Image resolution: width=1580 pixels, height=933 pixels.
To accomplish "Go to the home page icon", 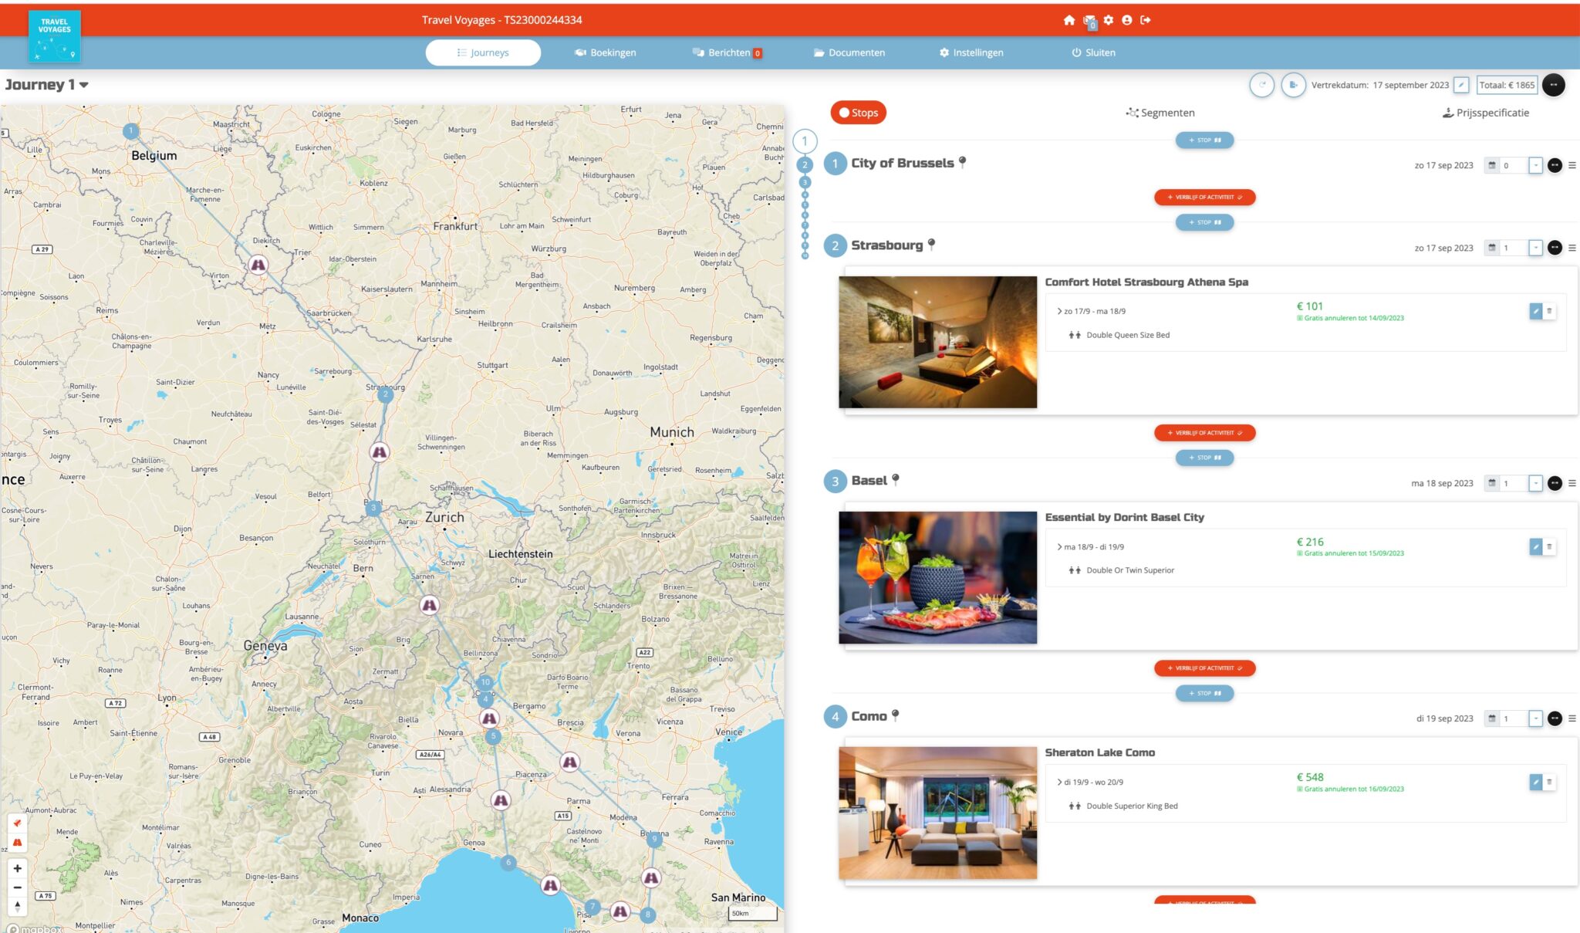I will click(x=1069, y=20).
